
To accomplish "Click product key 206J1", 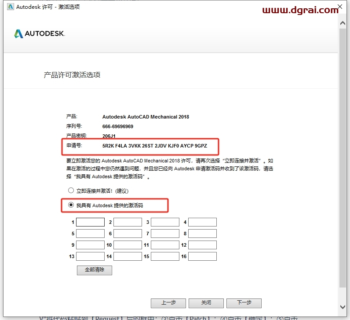I will [109, 136].
